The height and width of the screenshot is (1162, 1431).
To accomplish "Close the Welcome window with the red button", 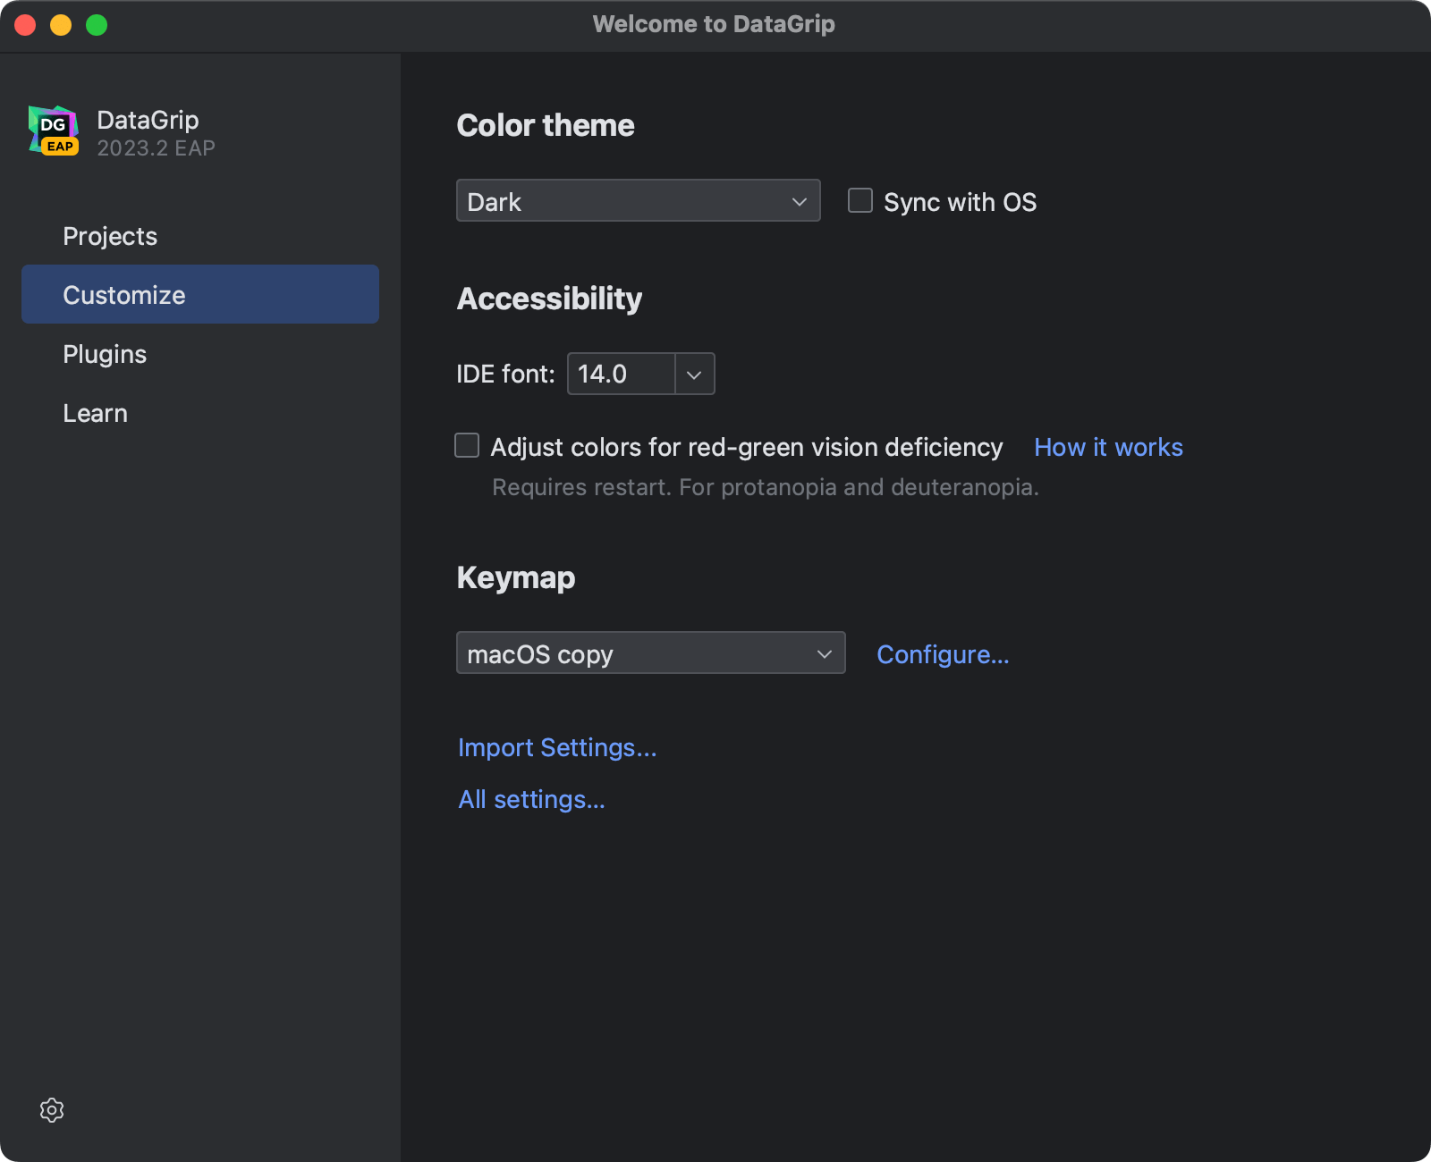I will 25,25.
